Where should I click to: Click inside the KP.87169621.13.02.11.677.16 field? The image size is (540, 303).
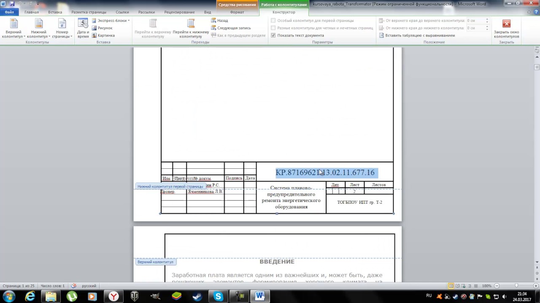[325, 173]
